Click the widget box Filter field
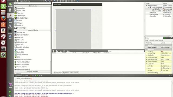173x97 pixels. coord(33,4)
